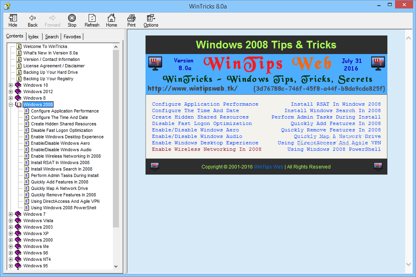
Task: Click the License Agreement info icon
Action: pos(19,66)
